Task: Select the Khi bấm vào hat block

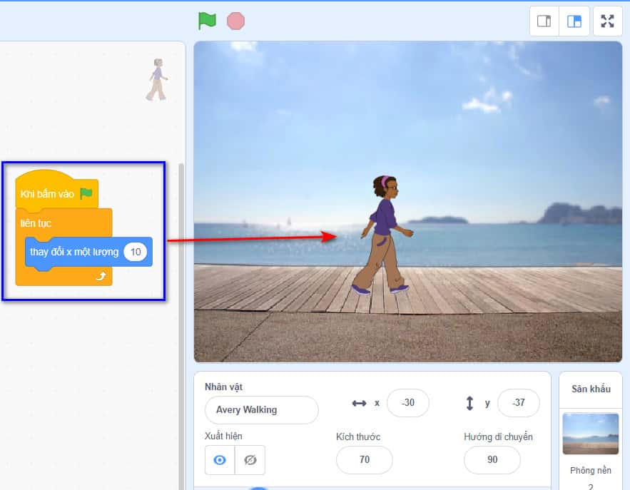Action: [x=49, y=193]
